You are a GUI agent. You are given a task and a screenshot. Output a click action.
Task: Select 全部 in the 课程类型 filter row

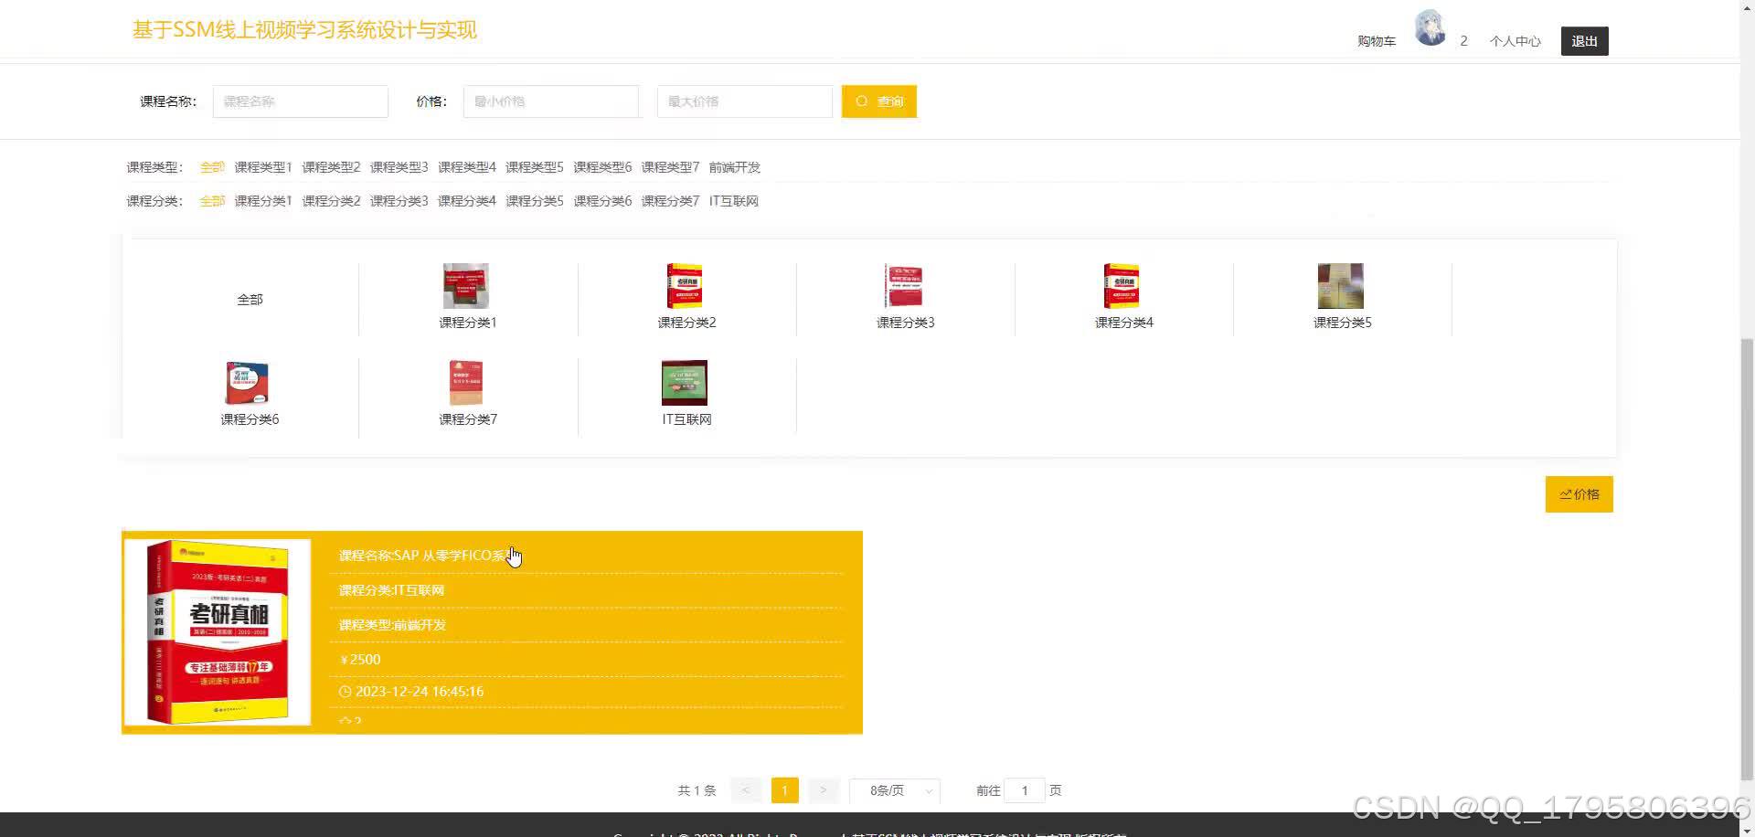212,167
